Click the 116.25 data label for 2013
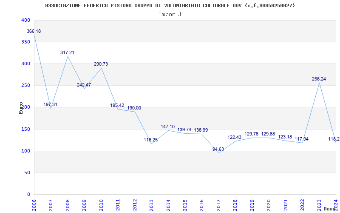This screenshot has width=340, height=213. coord(151,140)
